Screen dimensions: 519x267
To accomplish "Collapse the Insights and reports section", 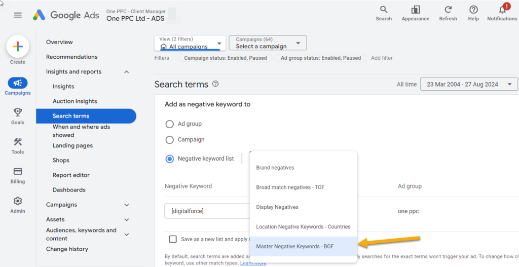I will pyautogui.click(x=126, y=72).
